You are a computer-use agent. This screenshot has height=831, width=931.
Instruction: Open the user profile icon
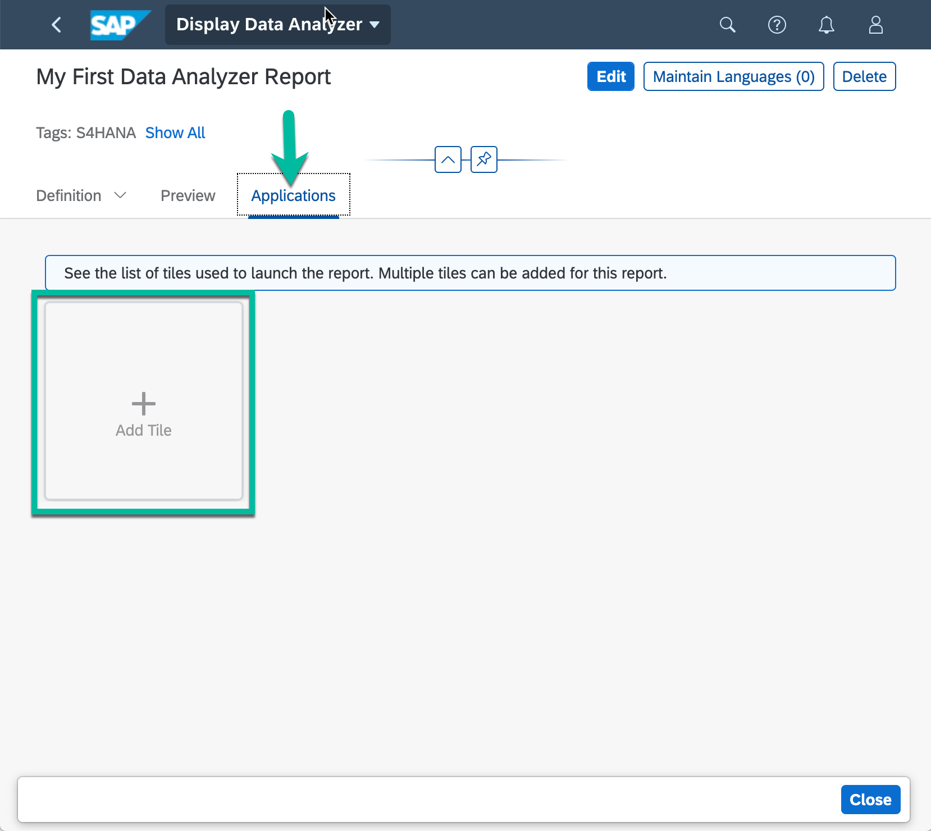pos(875,25)
